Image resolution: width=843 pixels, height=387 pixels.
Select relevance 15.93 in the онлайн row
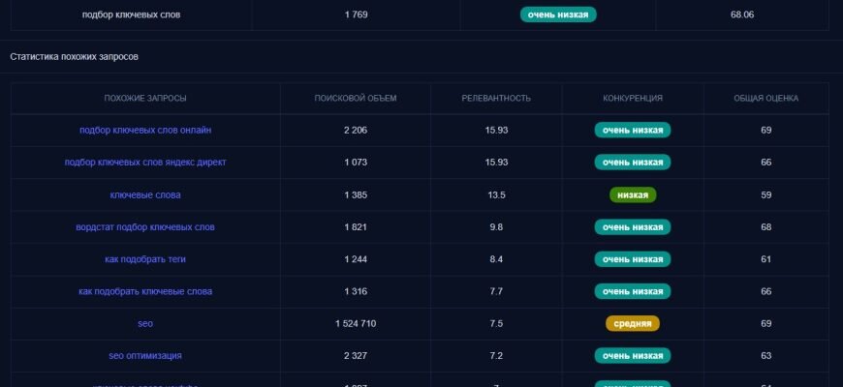(x=496, y=130)
